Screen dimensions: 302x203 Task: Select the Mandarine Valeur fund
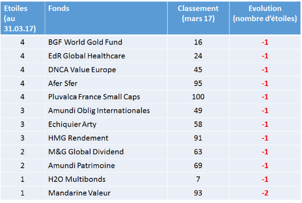[80, 193]
